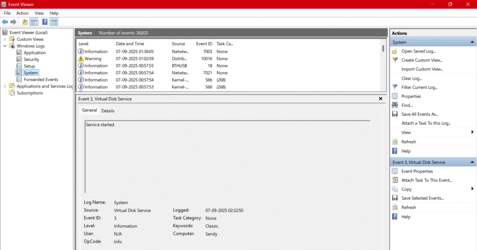Select Forwarded Events in tree
Viewport: 477px width, 250px height.
point(41,80)
